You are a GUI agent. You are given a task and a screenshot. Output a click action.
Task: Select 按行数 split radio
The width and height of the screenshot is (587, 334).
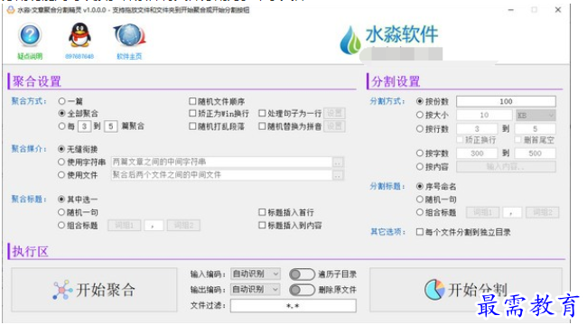click(420, 129)
